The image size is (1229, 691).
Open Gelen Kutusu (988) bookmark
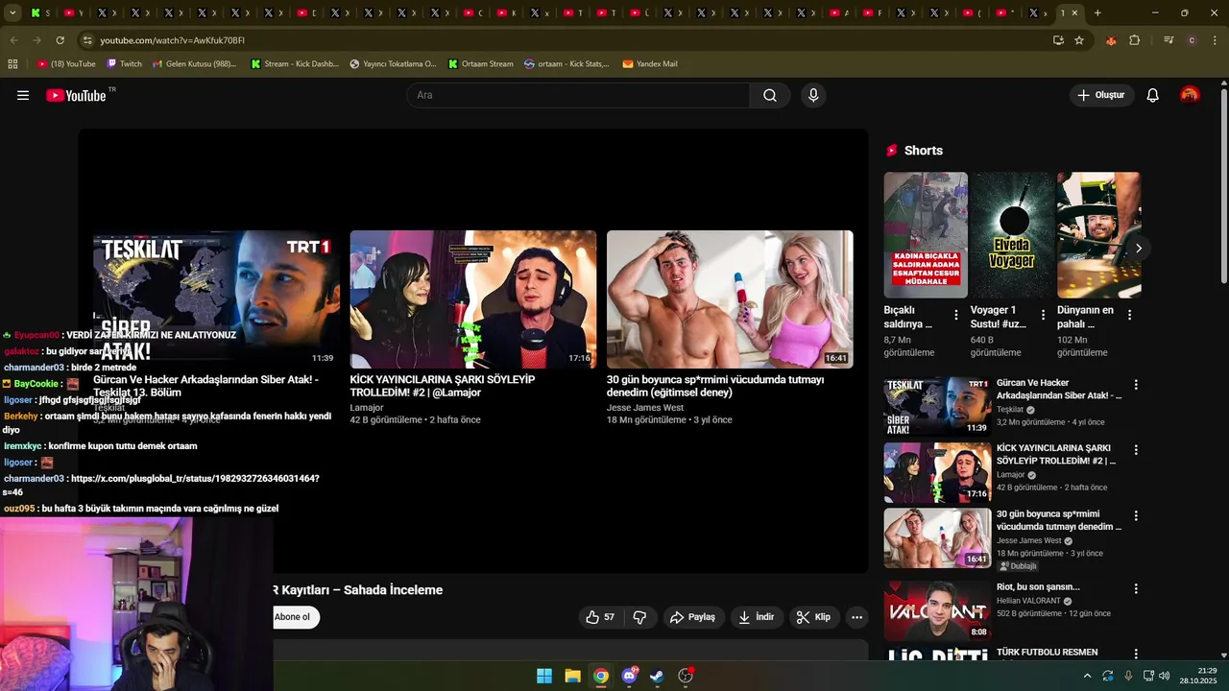tap(194, 64)
